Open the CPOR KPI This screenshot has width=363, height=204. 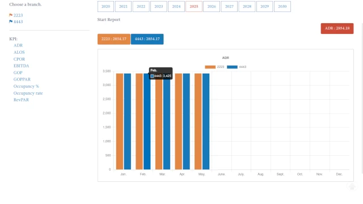pyautogui.click(x=19, y=59)
